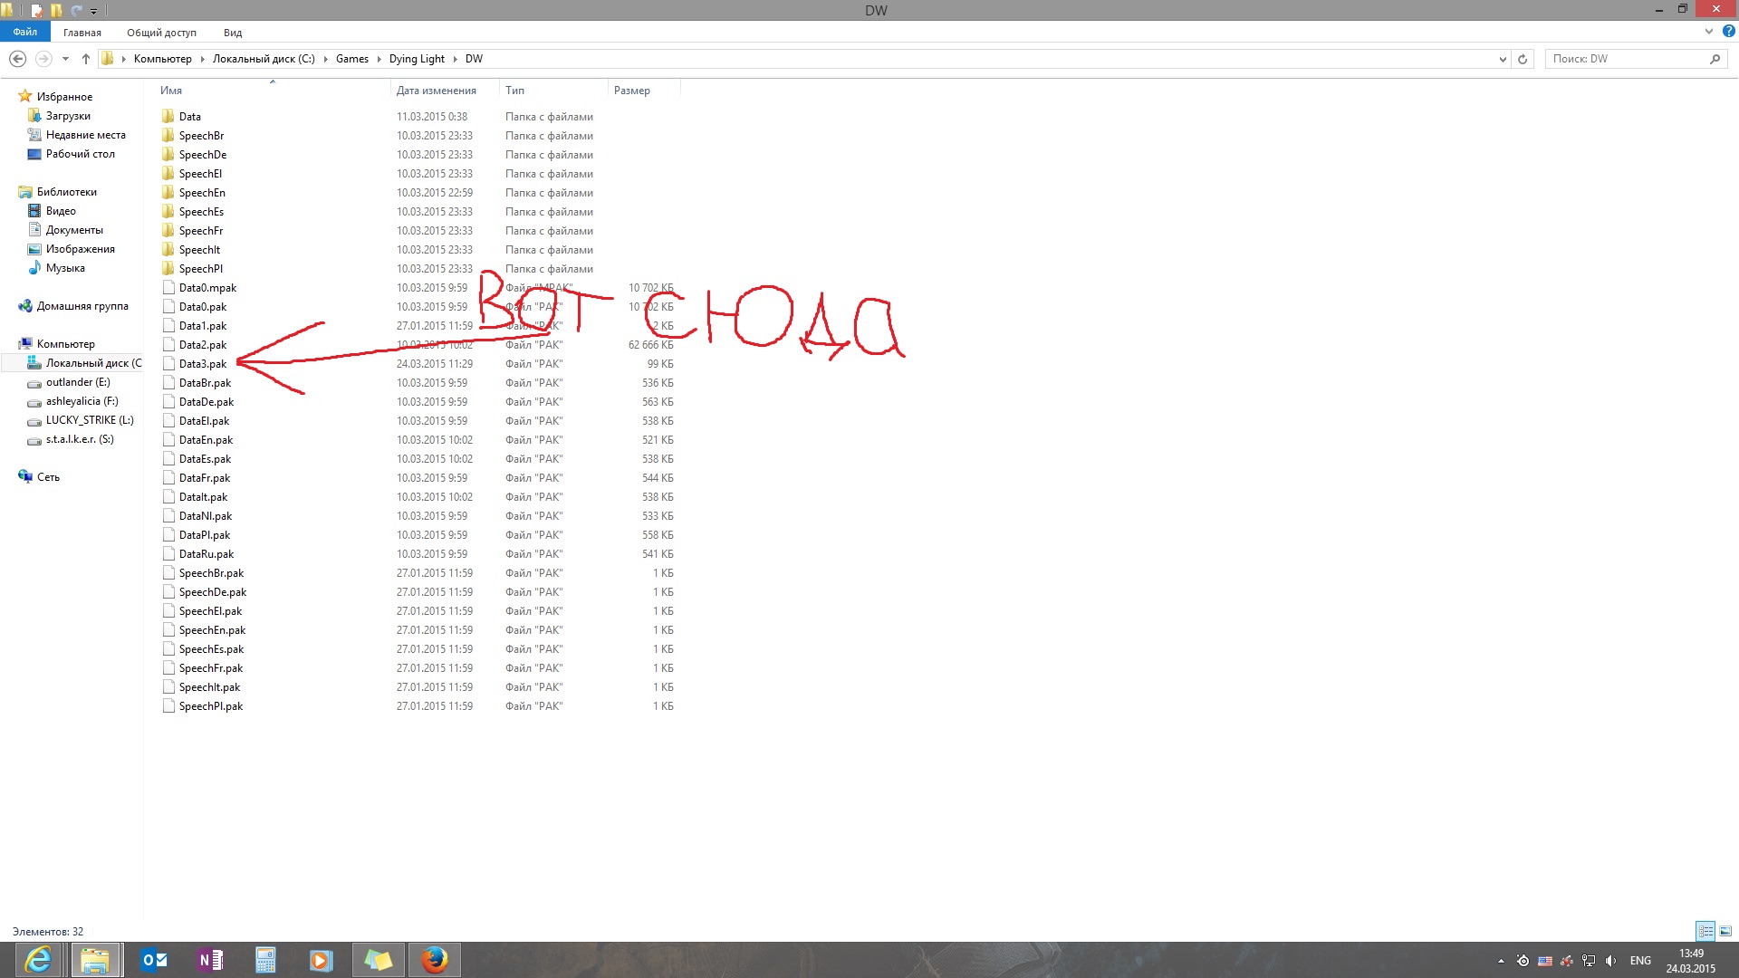Sort by Дата изменения column header
Viewport: 1739px width, 978px height.
point(436,91)
